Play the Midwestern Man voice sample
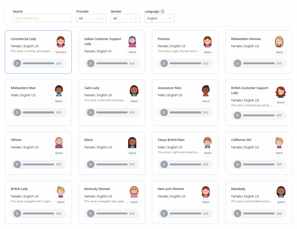The image size is (297, 229). (x=17, y=112)
